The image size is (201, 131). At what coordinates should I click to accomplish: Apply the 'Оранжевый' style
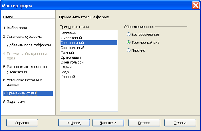pyautogui.click(x=89, y=57)
